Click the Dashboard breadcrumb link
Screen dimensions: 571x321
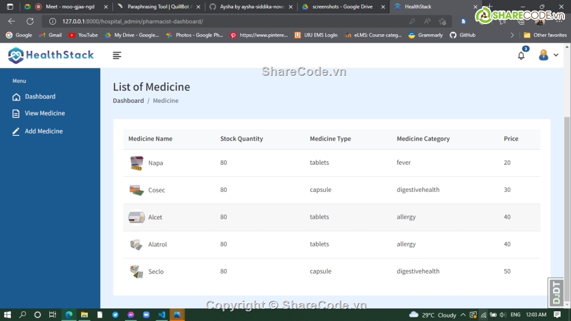point(128,100)
